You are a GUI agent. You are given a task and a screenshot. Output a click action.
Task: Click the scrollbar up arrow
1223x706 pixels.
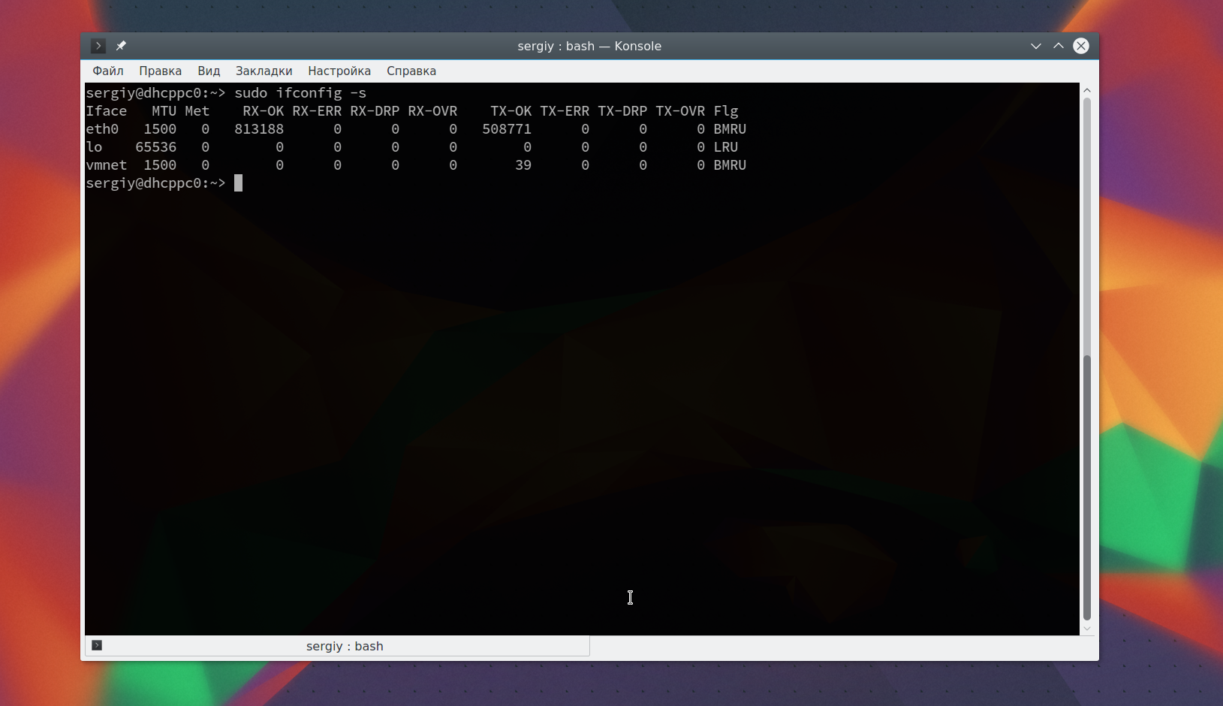click(x=1087, y=90)
